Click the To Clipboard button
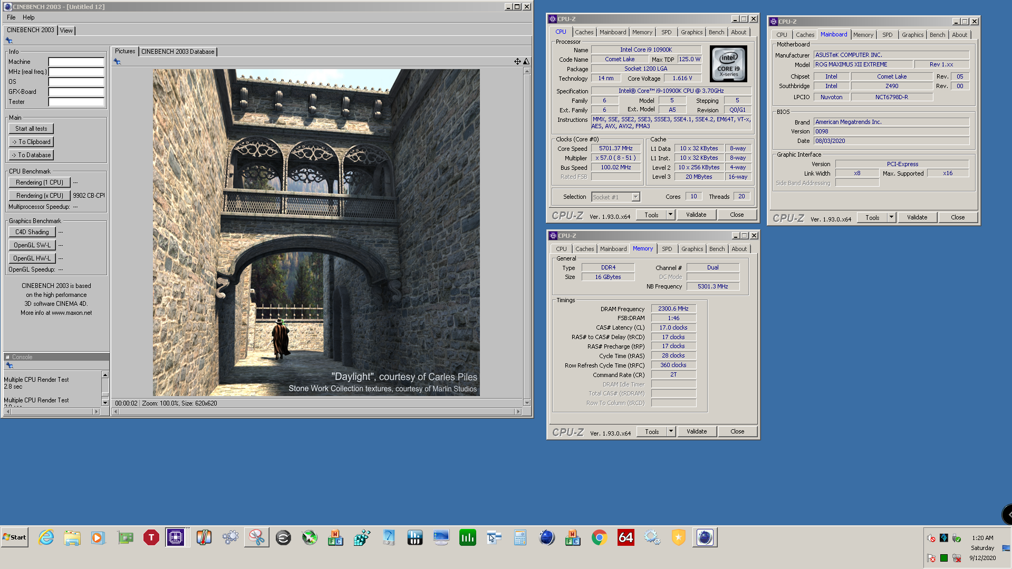The image size is (1012, 569). click(31, 142)
